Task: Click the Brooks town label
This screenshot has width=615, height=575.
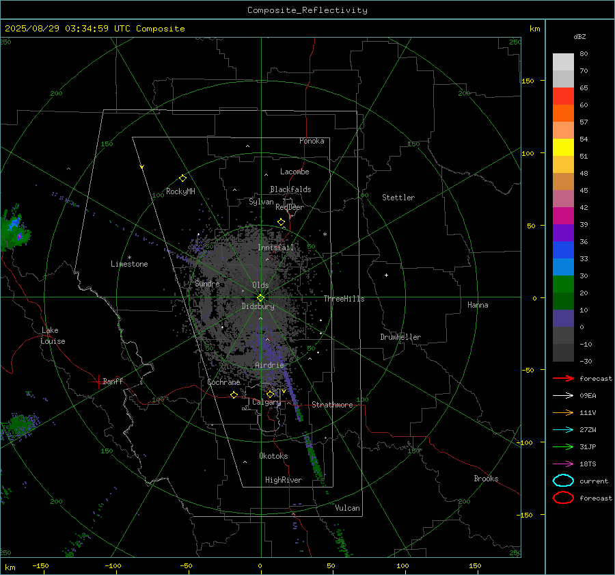Action: 486,479
